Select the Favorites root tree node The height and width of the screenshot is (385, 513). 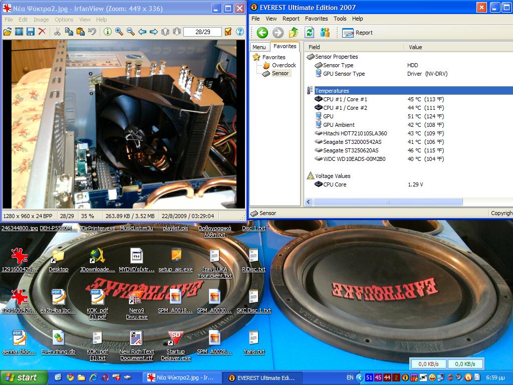click(269, 57)
